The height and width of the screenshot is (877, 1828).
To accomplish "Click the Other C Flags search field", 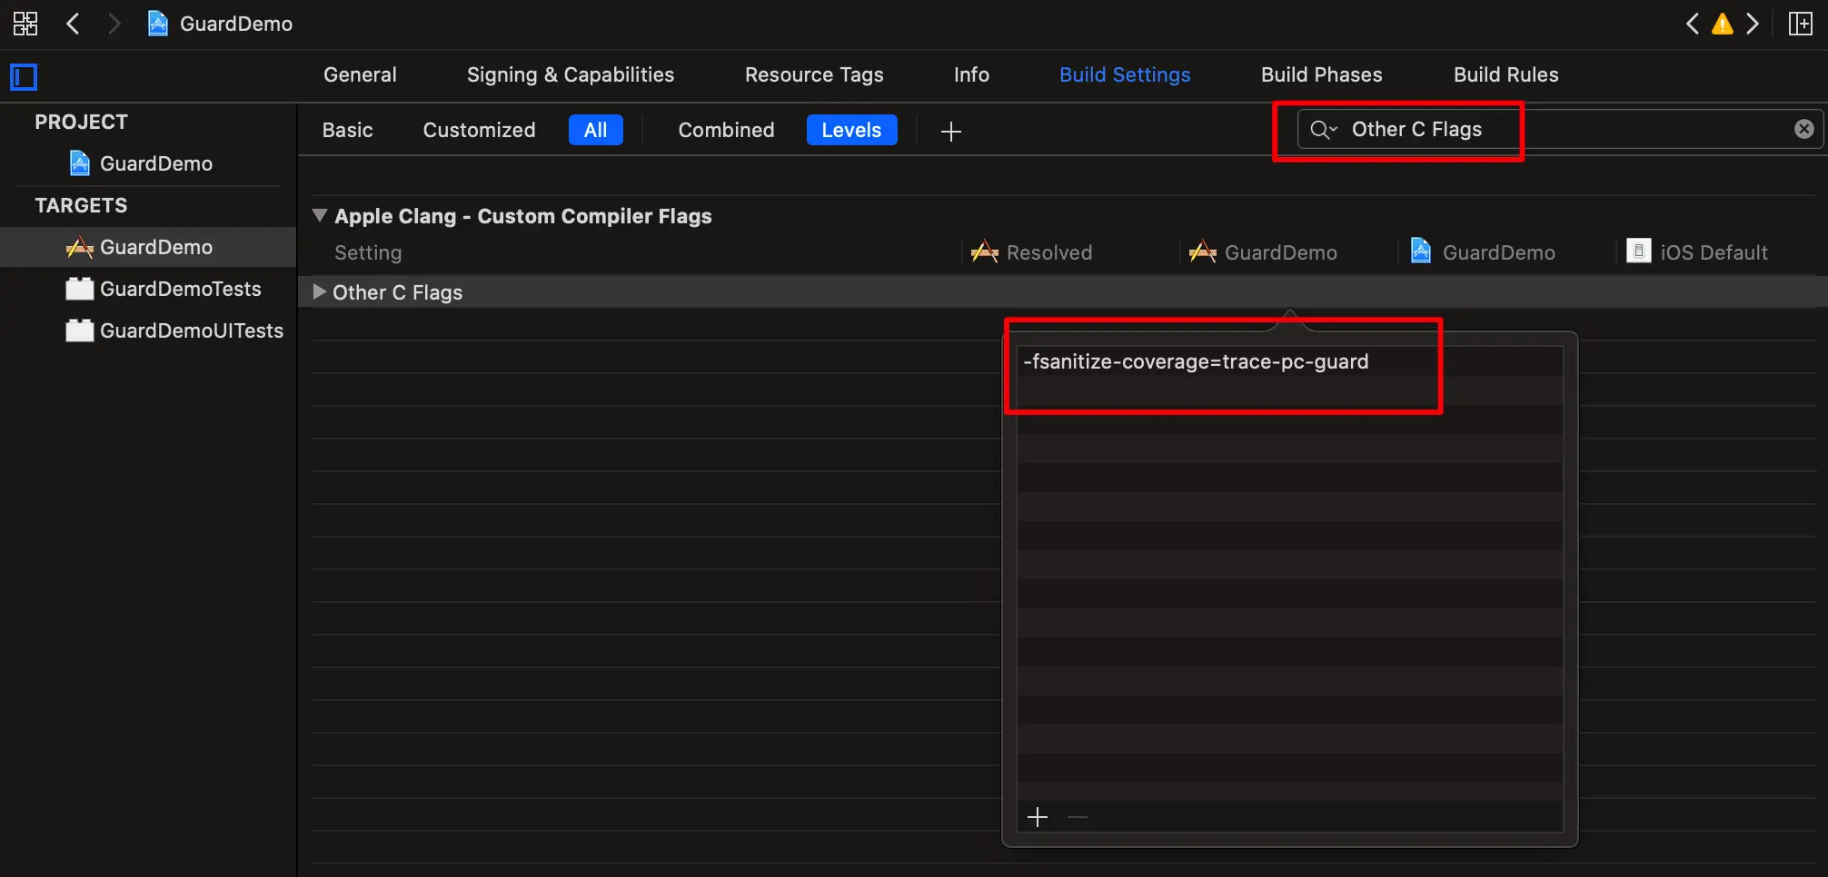I will pos(1559,130).
